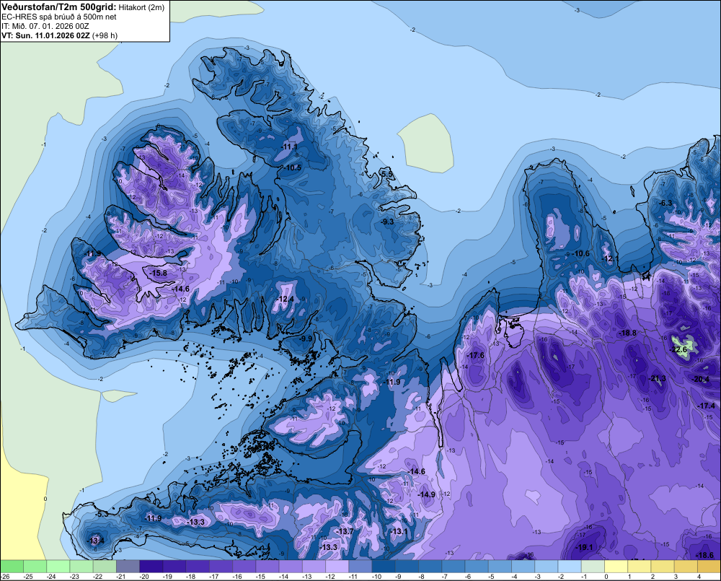Click the -19.1 temperature label
This screenshot has height=581, width=721.
click(x=584, y=547)
